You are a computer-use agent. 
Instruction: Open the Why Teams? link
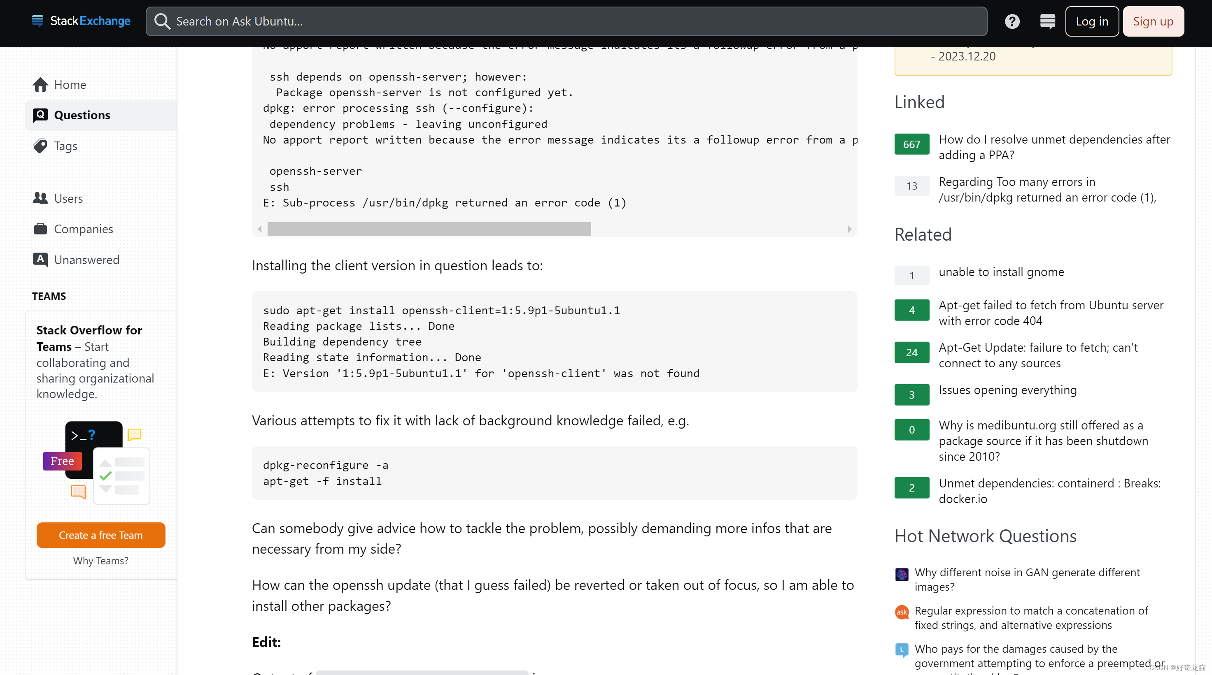pyautogui.click(x=101, y=560)
